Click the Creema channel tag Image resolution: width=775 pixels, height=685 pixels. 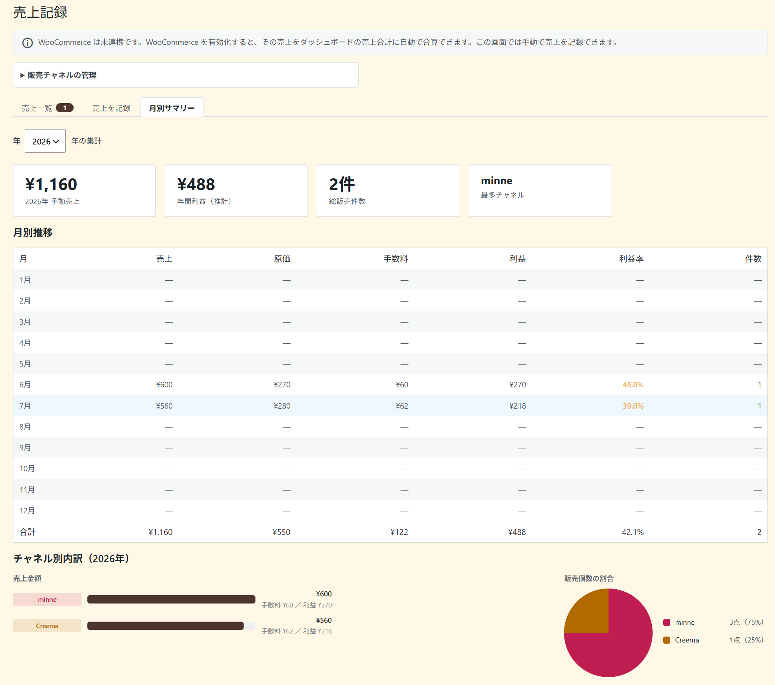(47, 626)
